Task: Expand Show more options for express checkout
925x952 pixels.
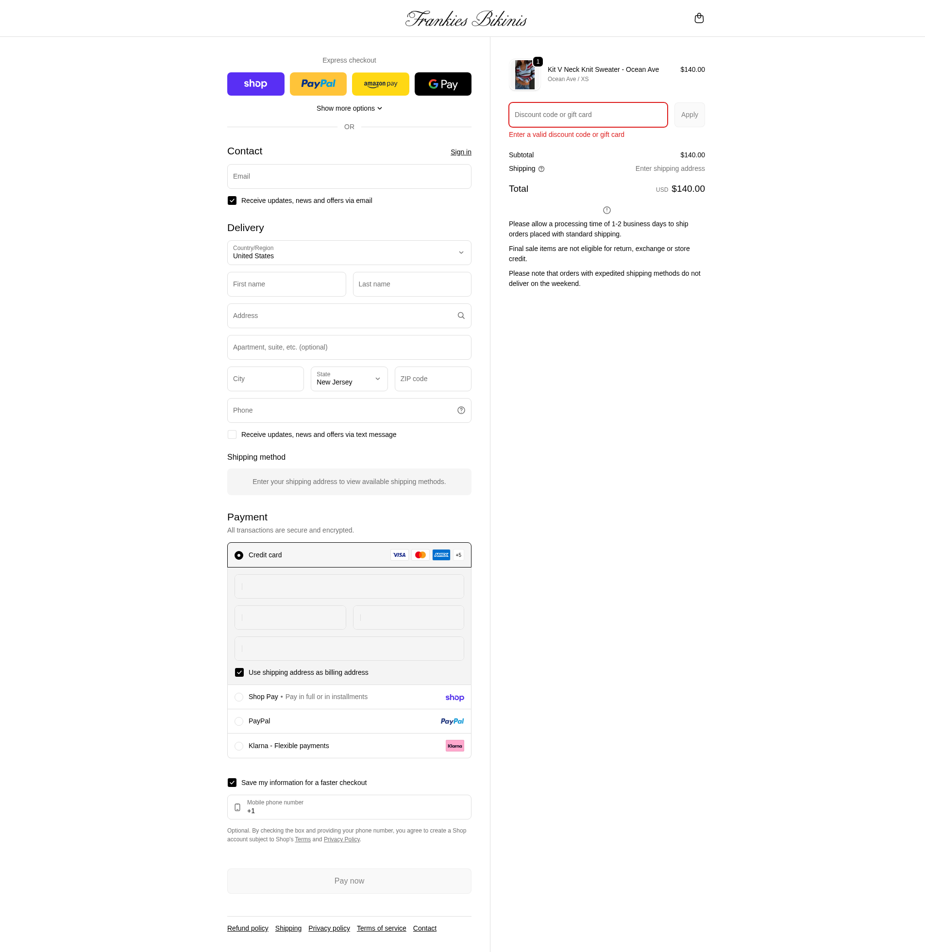Action: coord(349,108)
